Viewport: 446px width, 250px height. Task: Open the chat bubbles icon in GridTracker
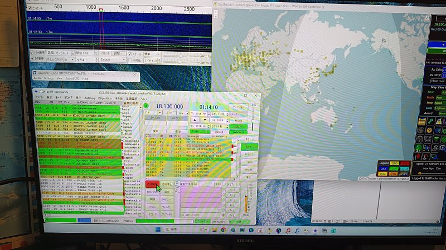(434, 157)
